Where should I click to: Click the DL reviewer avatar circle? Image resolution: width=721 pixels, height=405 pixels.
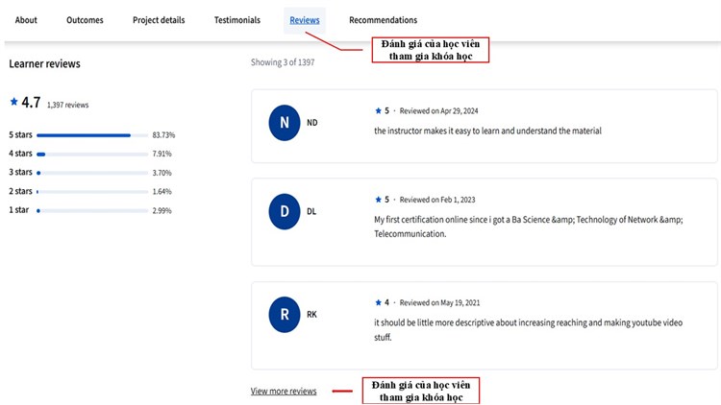284,211
